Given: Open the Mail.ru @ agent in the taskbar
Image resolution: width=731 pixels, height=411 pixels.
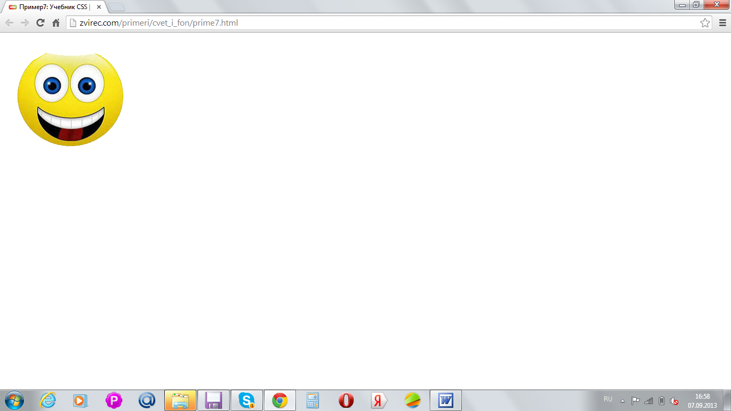Looking at the screenshot, I should tap(147, 400).
